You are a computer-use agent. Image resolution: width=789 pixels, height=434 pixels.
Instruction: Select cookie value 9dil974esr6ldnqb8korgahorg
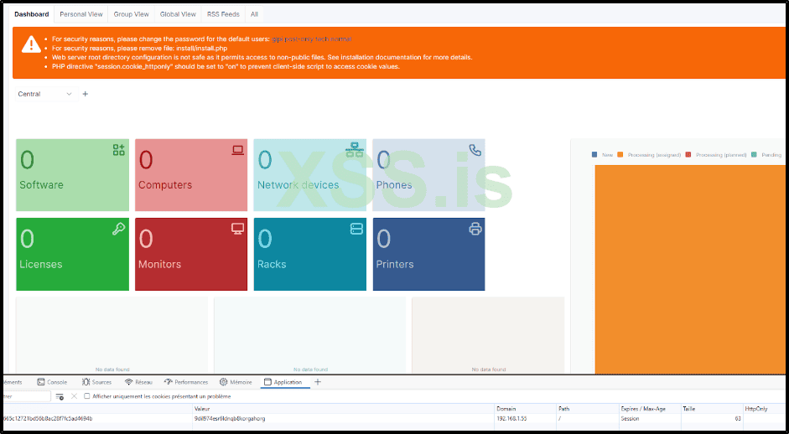point(230,418)
